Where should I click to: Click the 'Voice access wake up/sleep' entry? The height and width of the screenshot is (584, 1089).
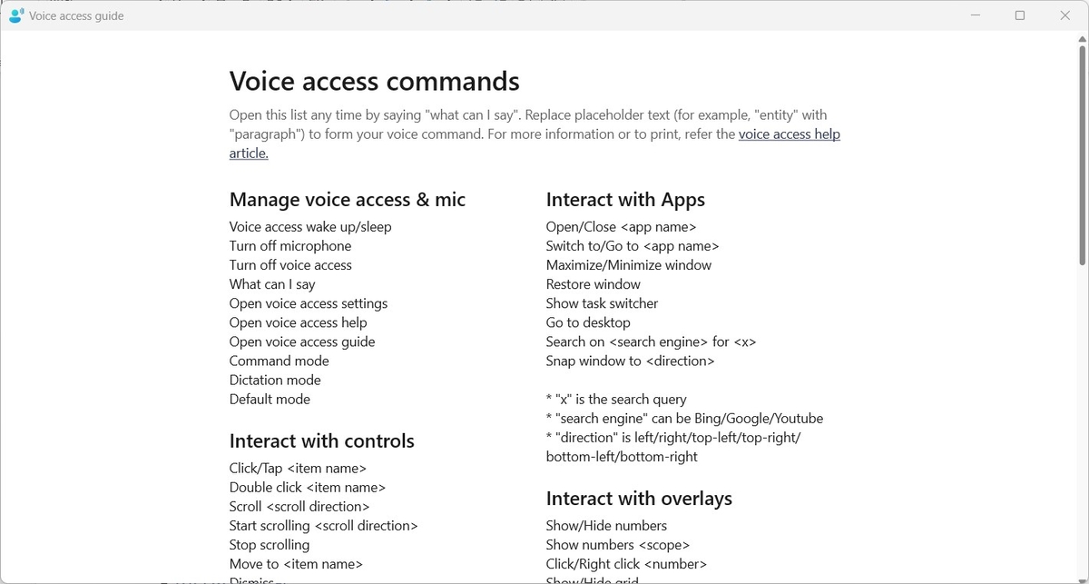310,227
